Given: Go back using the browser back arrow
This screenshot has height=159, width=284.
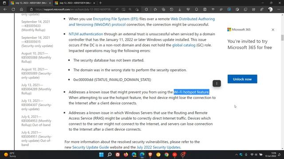Looking at the screenshot, I should tap(5, 9).
